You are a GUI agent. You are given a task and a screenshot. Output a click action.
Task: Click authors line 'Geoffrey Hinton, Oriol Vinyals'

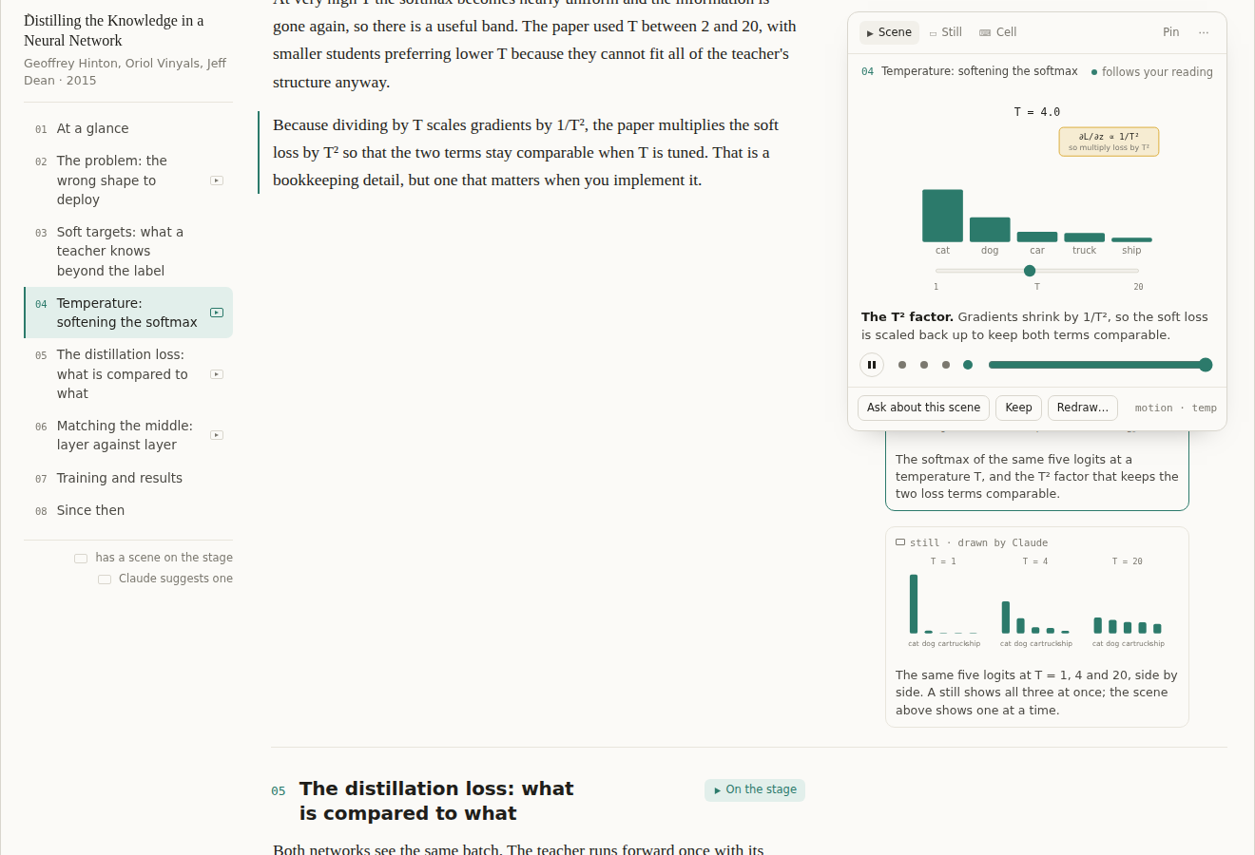[x=125, y=71]
